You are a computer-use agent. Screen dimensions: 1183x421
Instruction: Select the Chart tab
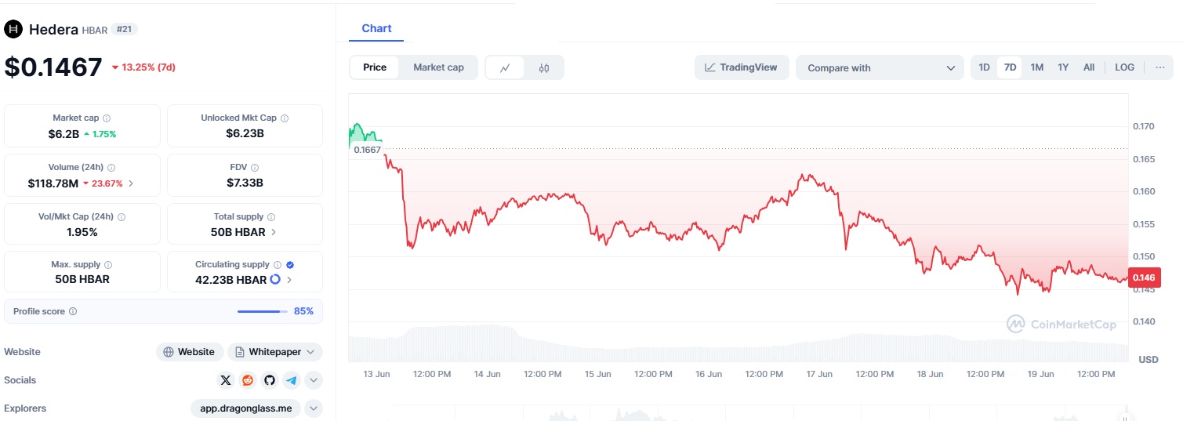click(376, 28)
